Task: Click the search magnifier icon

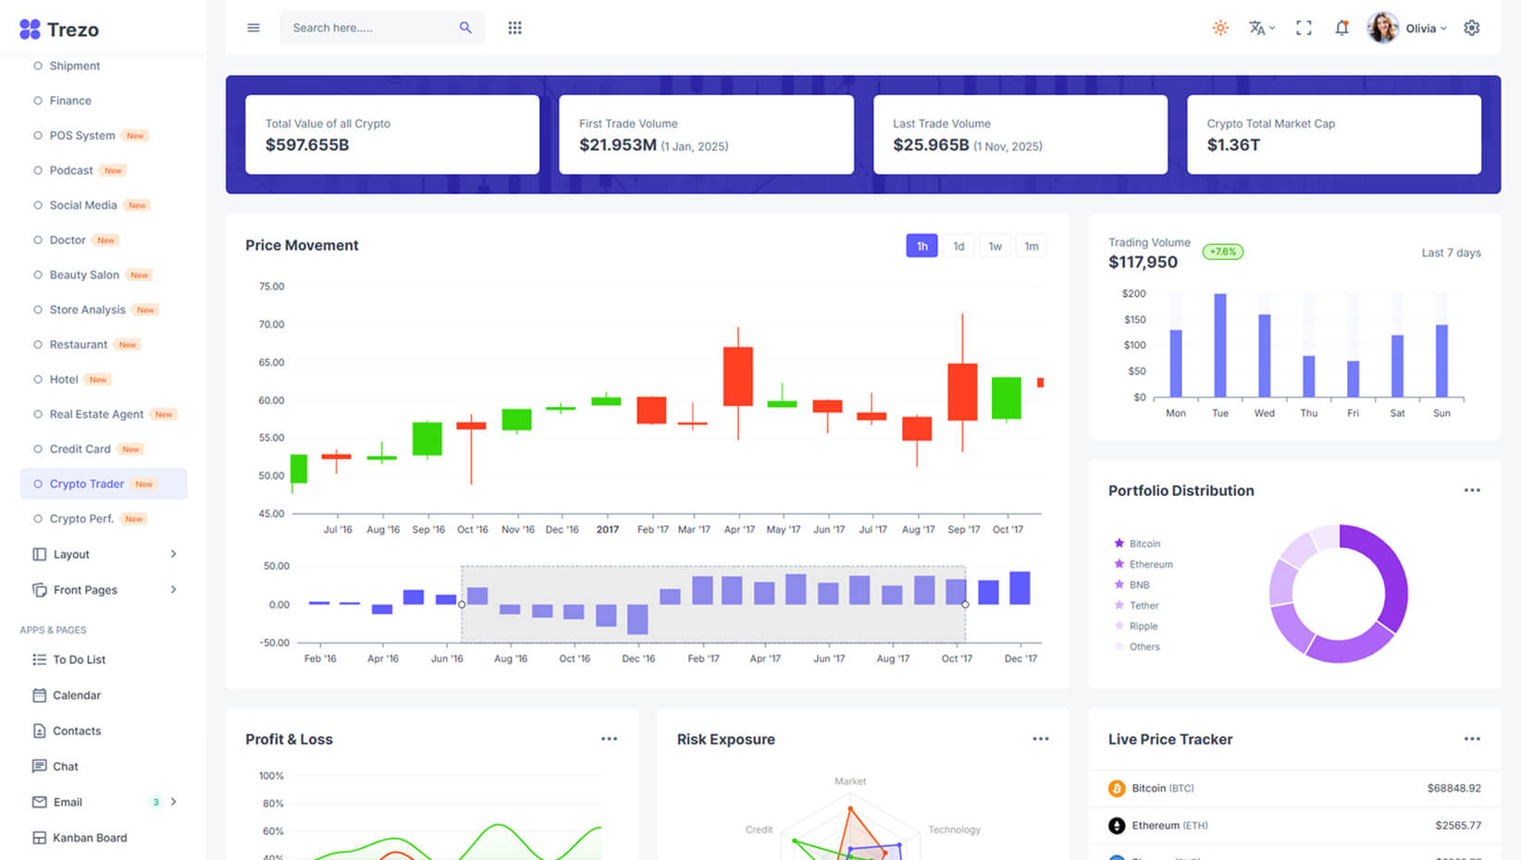Action: 465,28
